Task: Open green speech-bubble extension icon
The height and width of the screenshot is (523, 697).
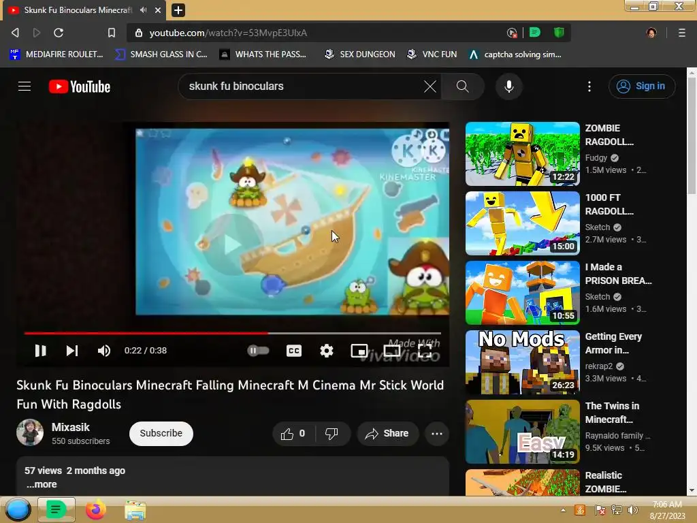Action: coord(535,33)
